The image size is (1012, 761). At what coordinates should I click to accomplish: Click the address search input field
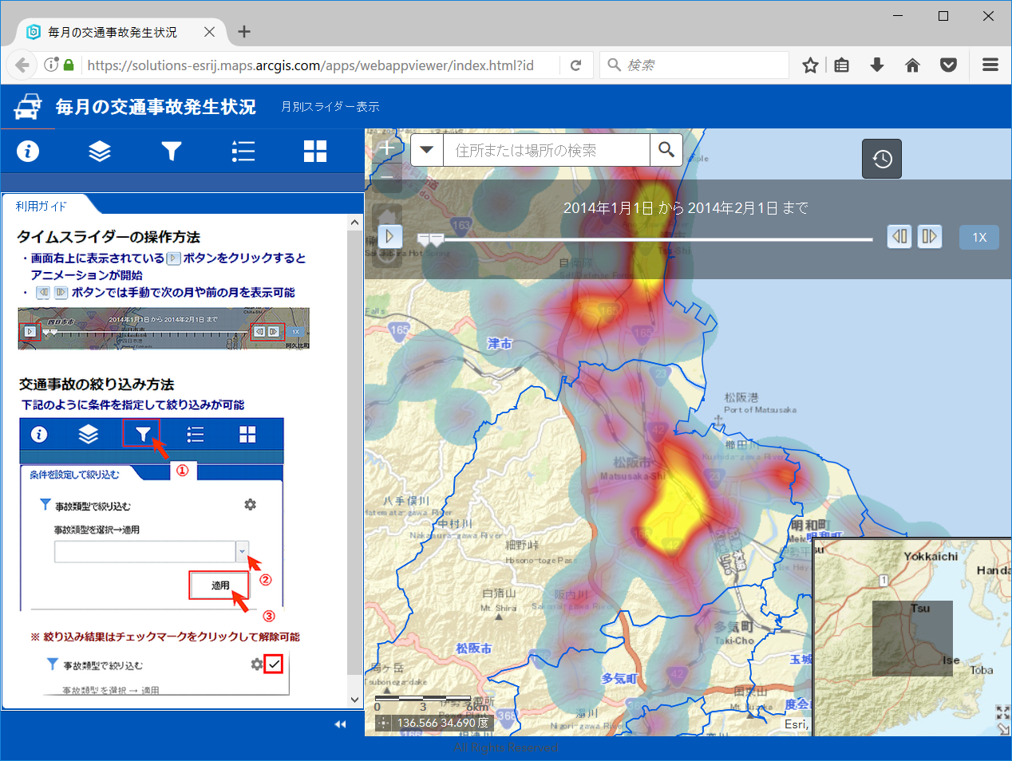click(x=547, y=150)
